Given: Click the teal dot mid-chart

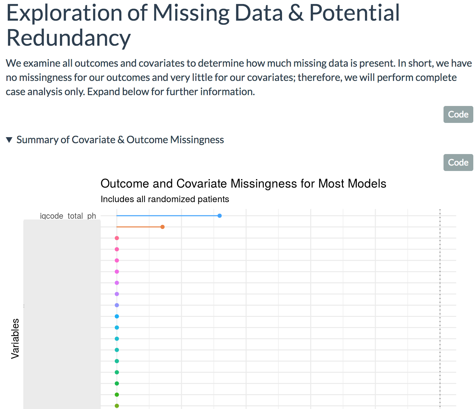Looking at the screenshot, I should coord(117,350).
